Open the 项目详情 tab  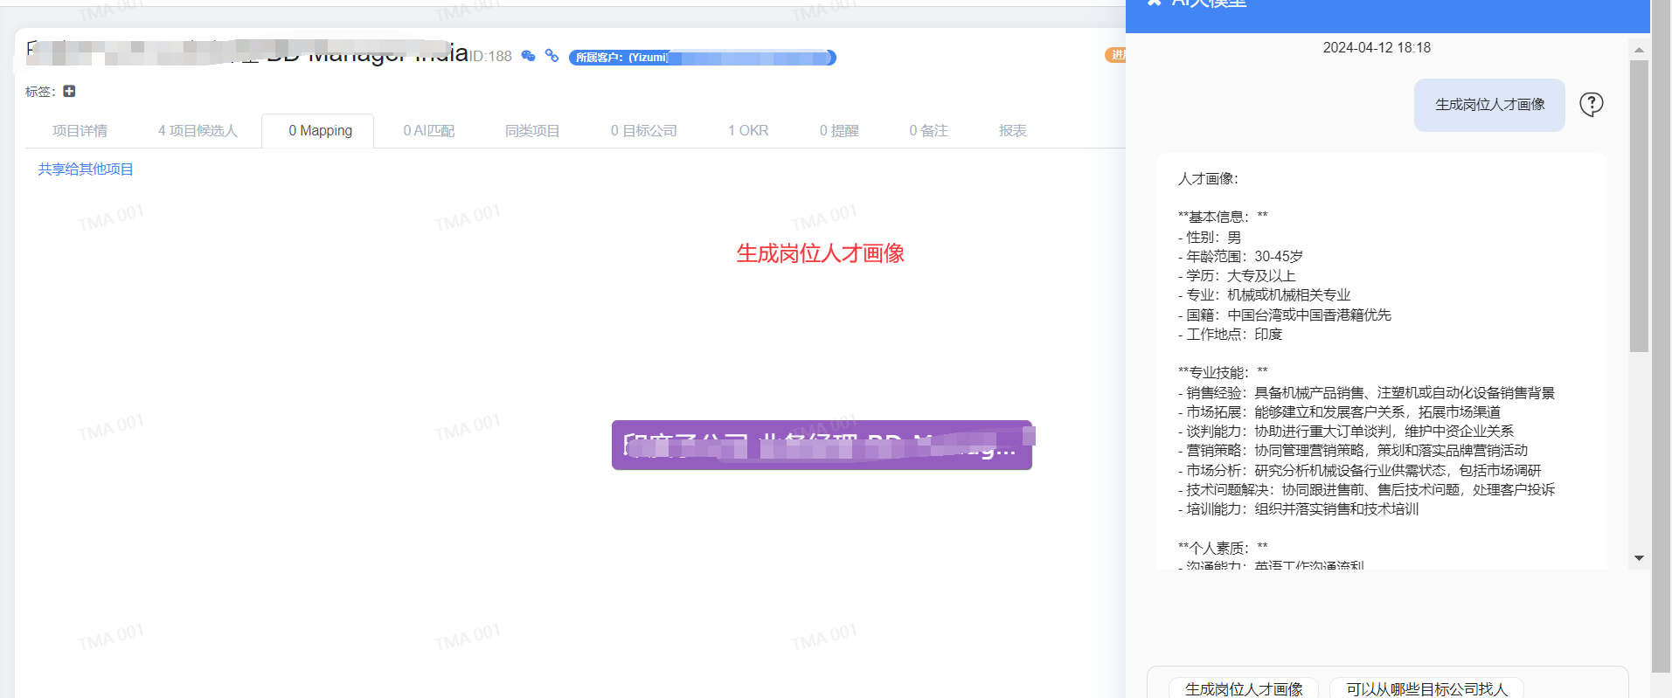point(80,131)
